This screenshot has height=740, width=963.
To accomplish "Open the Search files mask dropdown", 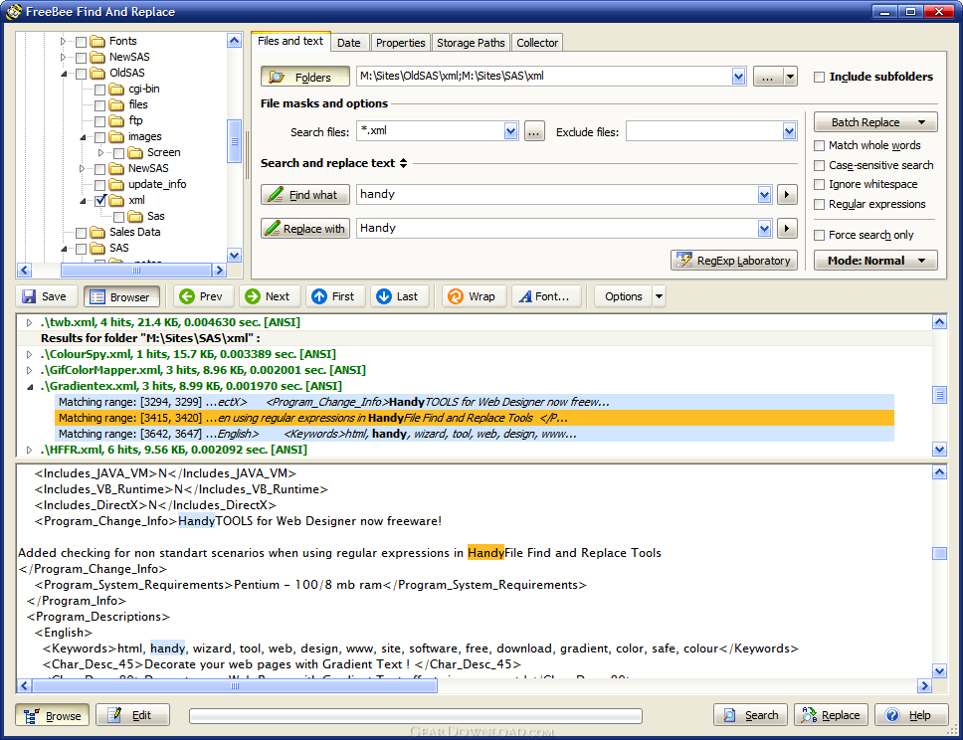I will [x=511, y=131].
